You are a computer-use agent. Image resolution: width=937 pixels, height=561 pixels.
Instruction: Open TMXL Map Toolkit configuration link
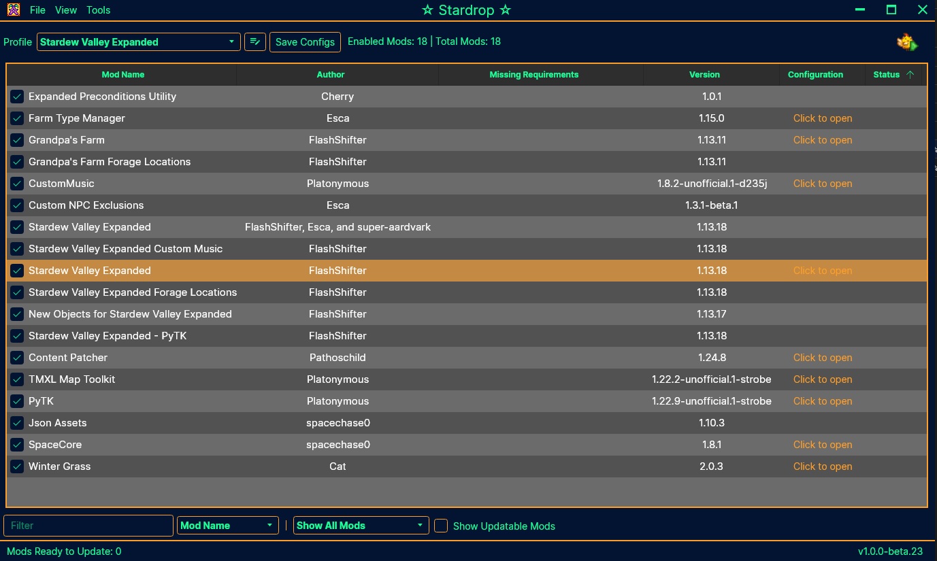tap(823, 379)
